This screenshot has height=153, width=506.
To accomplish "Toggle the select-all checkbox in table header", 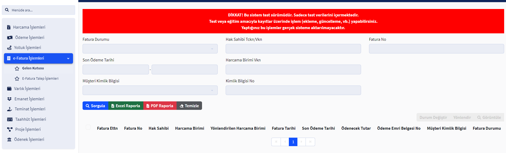I will [88, 127].
